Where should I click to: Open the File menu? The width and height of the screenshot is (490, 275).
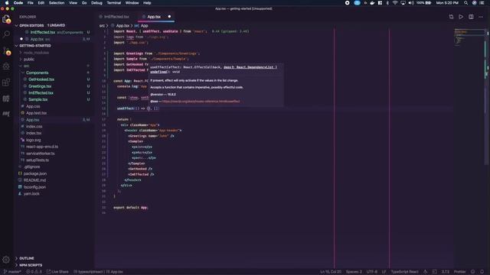(x=31, y=3)
